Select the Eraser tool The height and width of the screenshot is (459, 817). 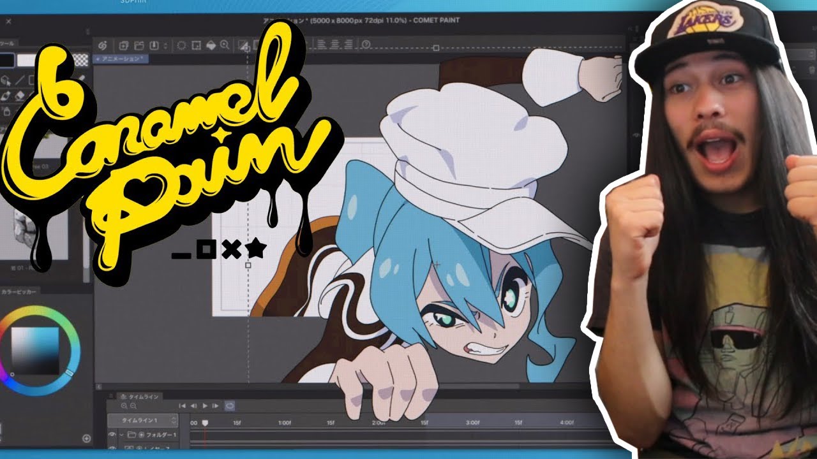pos(19,96)
